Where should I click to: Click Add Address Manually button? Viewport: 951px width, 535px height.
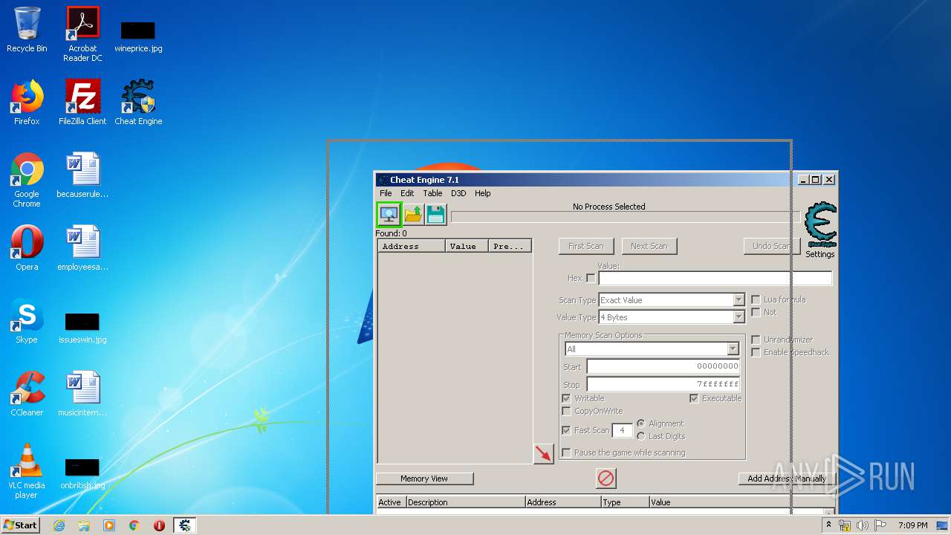pos(787,479)
